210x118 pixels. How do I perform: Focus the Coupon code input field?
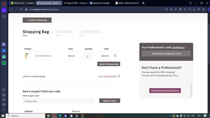[59, 101]
